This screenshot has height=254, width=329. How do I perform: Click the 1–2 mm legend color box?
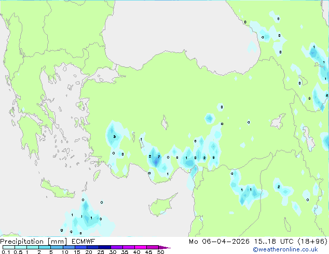pyautogui.click(x=33, y=247)
